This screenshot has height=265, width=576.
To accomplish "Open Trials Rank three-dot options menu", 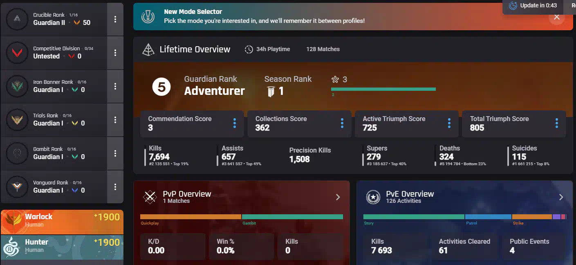I will click(x=115, y=120).
